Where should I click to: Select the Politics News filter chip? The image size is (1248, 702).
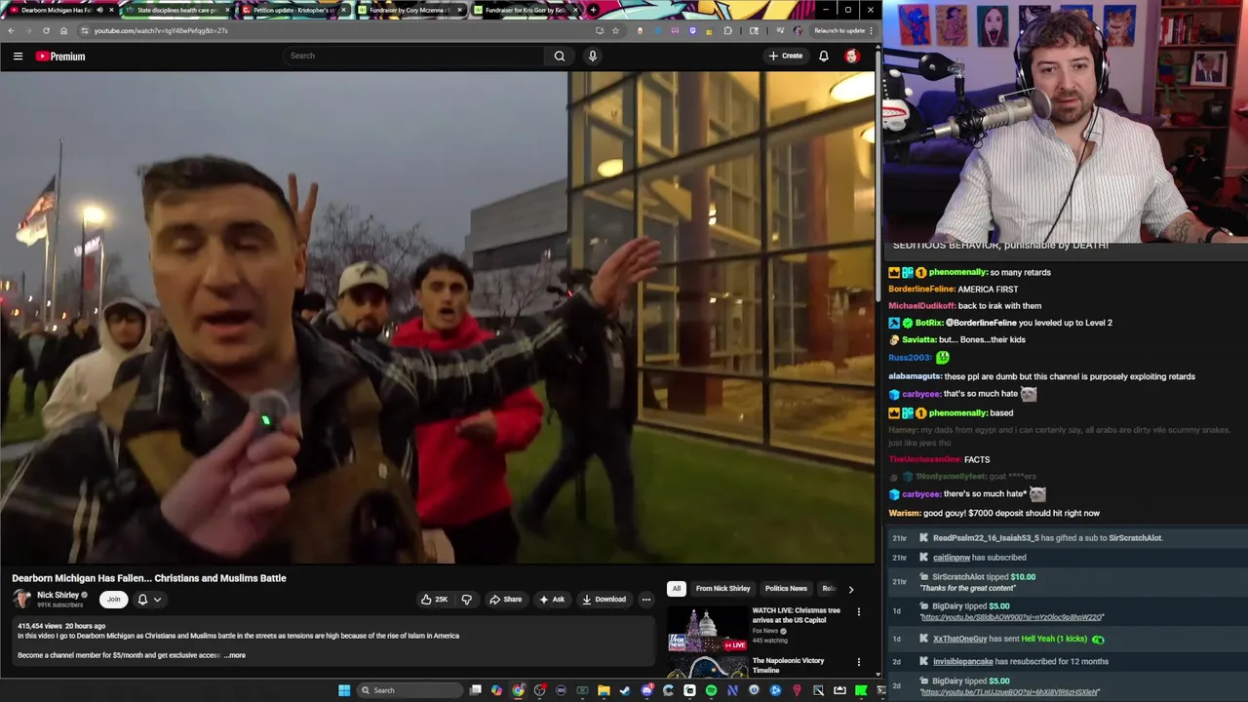(786, 589)
